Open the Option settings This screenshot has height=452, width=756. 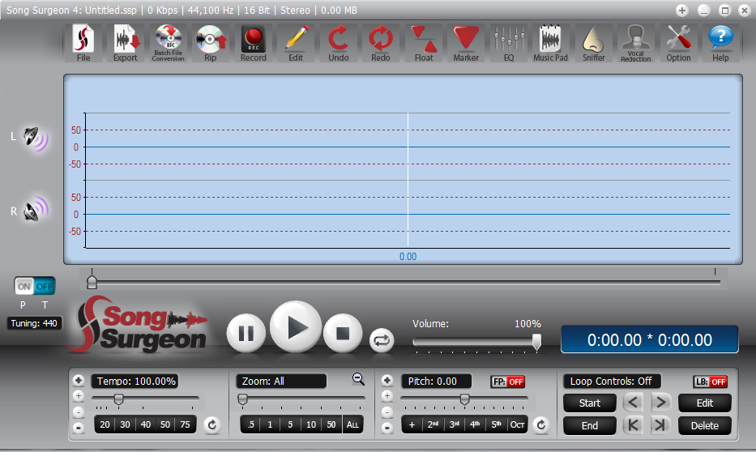[678, 44]
